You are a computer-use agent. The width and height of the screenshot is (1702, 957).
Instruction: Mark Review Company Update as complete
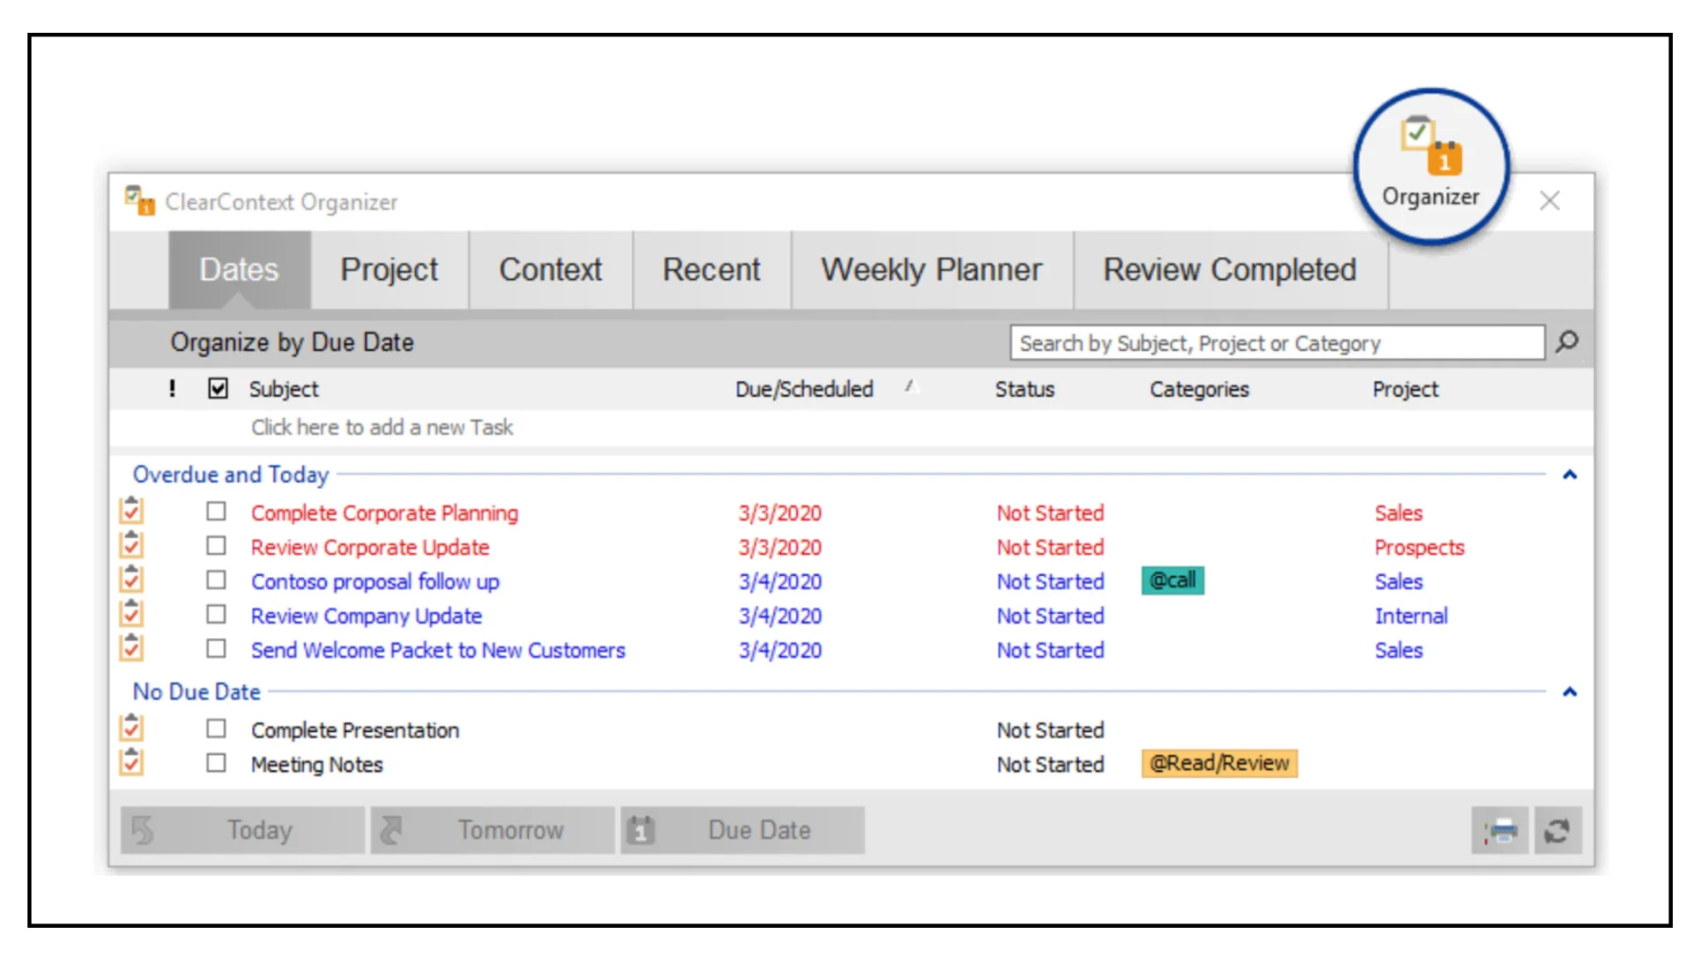coord(216,614)
